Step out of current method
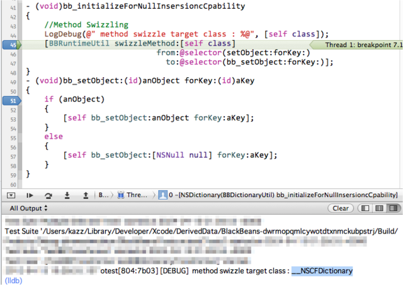 (86, 195)
